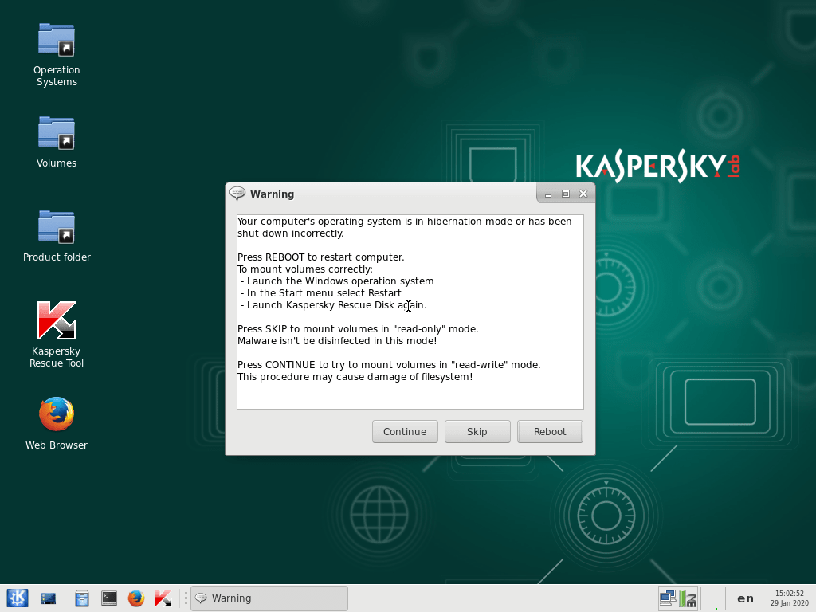Viewport: 816px width, 612px height.
Task: Open the Product folder shortcut
Action: tap(57, 235)
